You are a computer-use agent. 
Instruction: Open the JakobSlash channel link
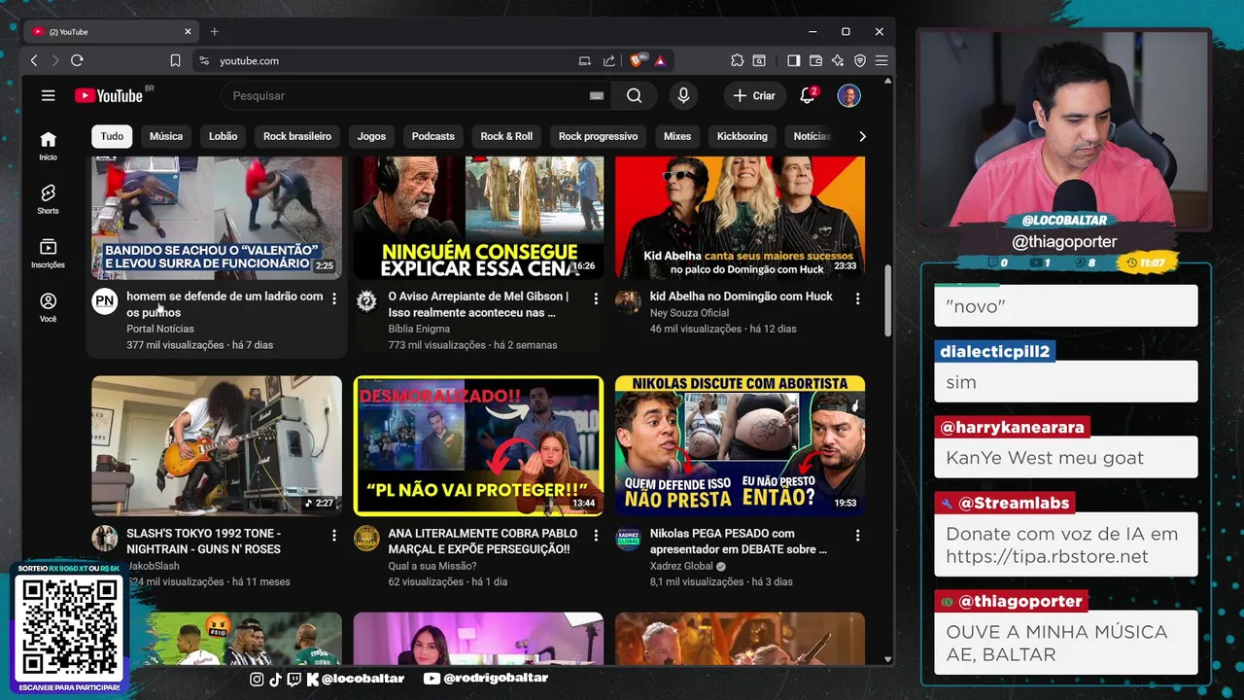click(153, 566)
